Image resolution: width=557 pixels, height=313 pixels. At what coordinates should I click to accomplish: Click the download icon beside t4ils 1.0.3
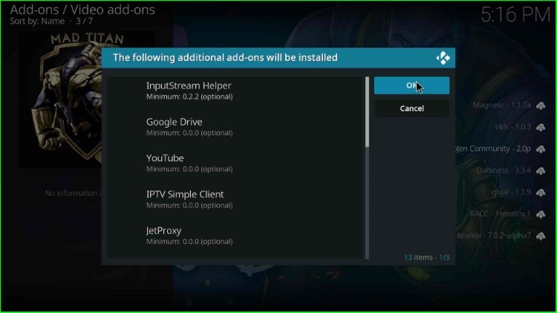pyautogui.click(x=541, y=127)
